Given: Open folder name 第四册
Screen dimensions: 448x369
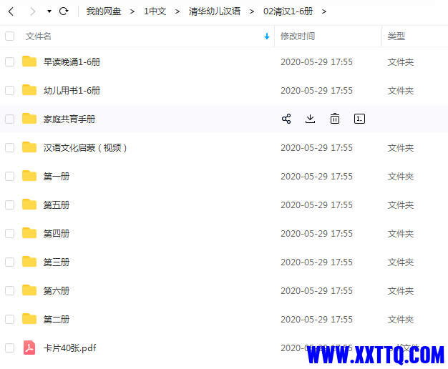Looking at the screenshot, I should (x=57, y=233).
